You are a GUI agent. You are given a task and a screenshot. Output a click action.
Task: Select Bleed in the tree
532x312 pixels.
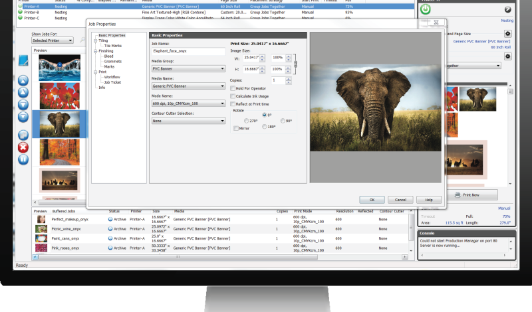(108, 56)
